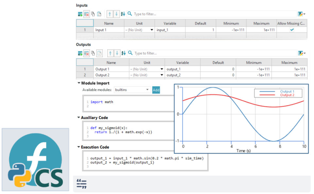Click the Variable column header in Outputs table
This screenshot has height=194, width=314.
pos(183,63)
